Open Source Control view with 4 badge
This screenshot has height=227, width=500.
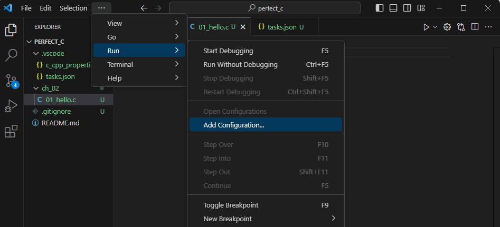(12, 81)
